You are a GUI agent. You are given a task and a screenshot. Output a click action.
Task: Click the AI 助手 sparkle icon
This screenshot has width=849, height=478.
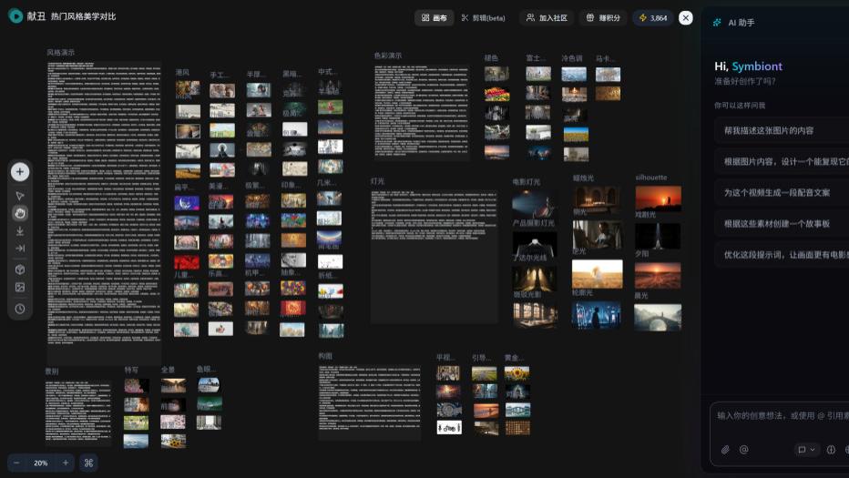coord(717,22)
